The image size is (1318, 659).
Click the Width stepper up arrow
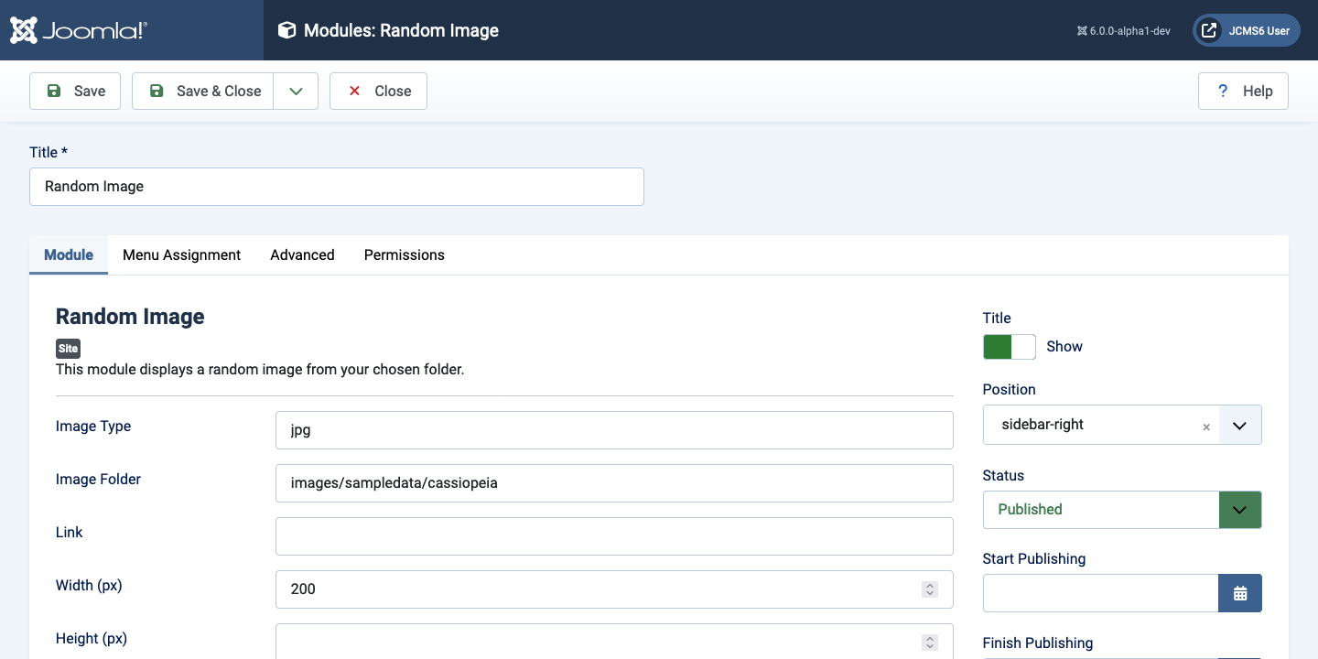coord(929,585)
